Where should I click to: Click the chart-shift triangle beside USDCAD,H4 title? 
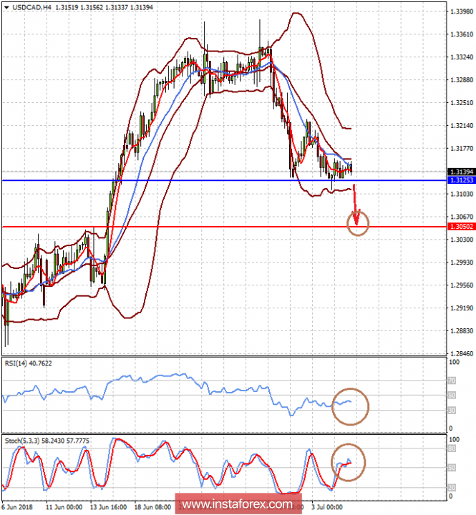click(x=4, y=6)
